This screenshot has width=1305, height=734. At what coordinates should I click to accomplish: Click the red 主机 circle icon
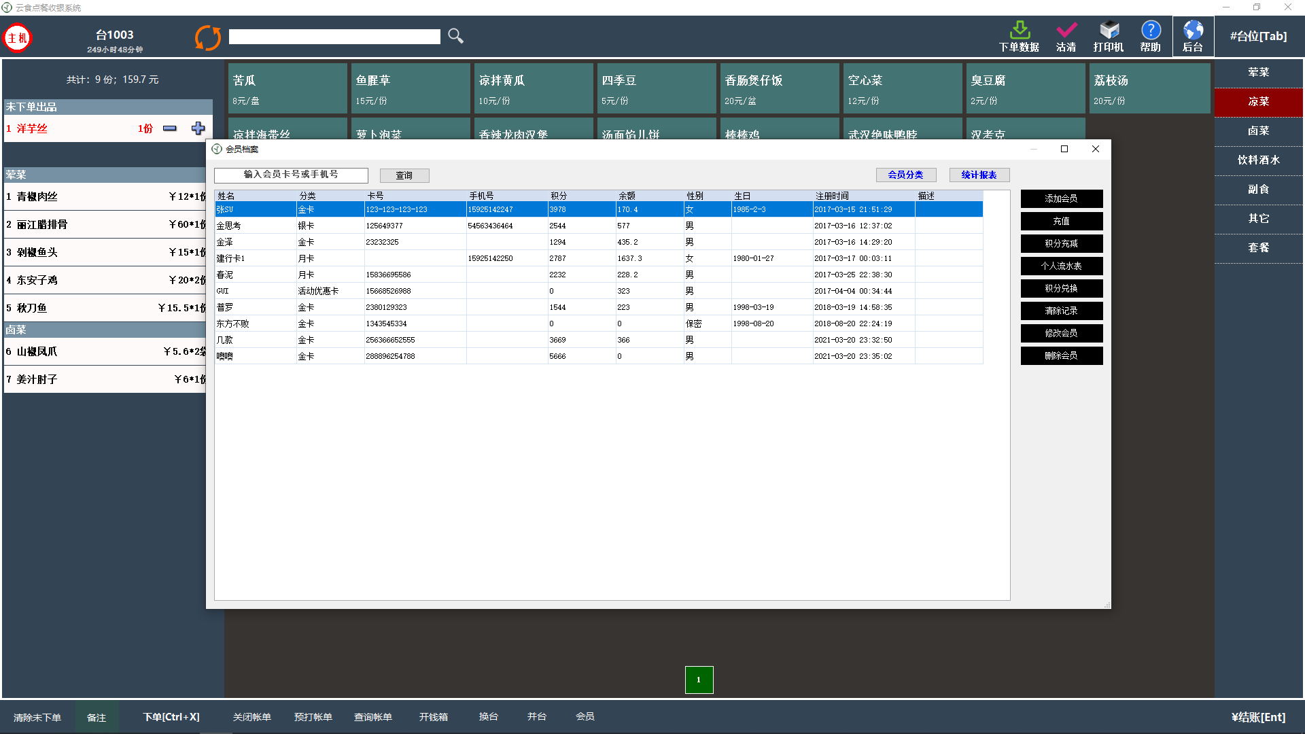[18, 38]
